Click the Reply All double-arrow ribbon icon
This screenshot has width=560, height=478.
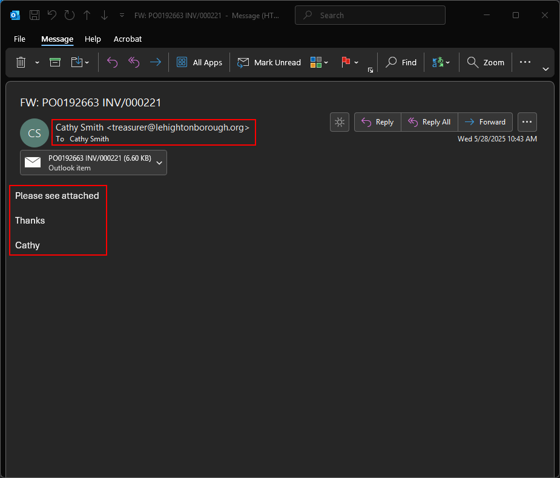point(134,62)
